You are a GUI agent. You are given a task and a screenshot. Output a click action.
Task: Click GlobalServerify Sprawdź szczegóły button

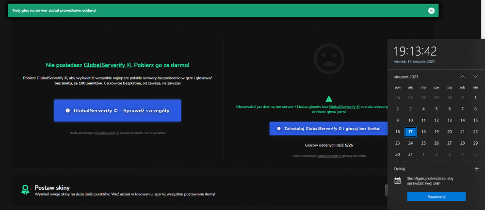point(117,110)
